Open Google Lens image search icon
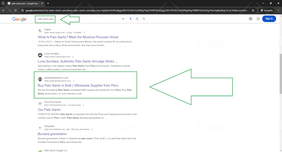The image size is (282, 152). (x=137, y=19)
